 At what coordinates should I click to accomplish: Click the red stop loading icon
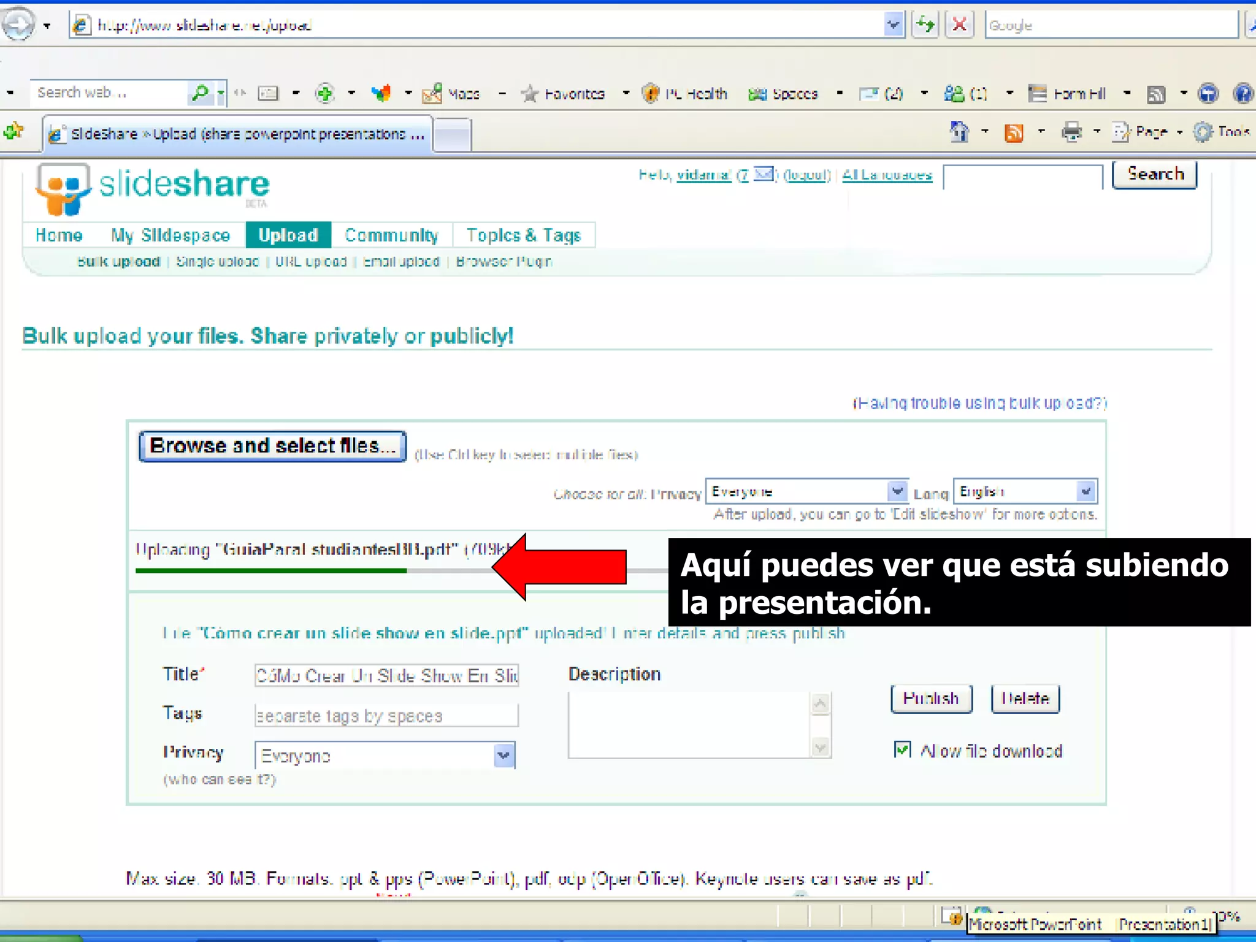point(959,25)
